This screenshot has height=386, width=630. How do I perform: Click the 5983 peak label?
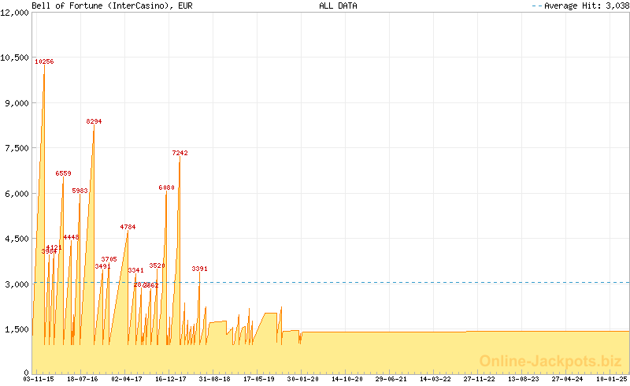pyautogui.click(x=80, y=191)
